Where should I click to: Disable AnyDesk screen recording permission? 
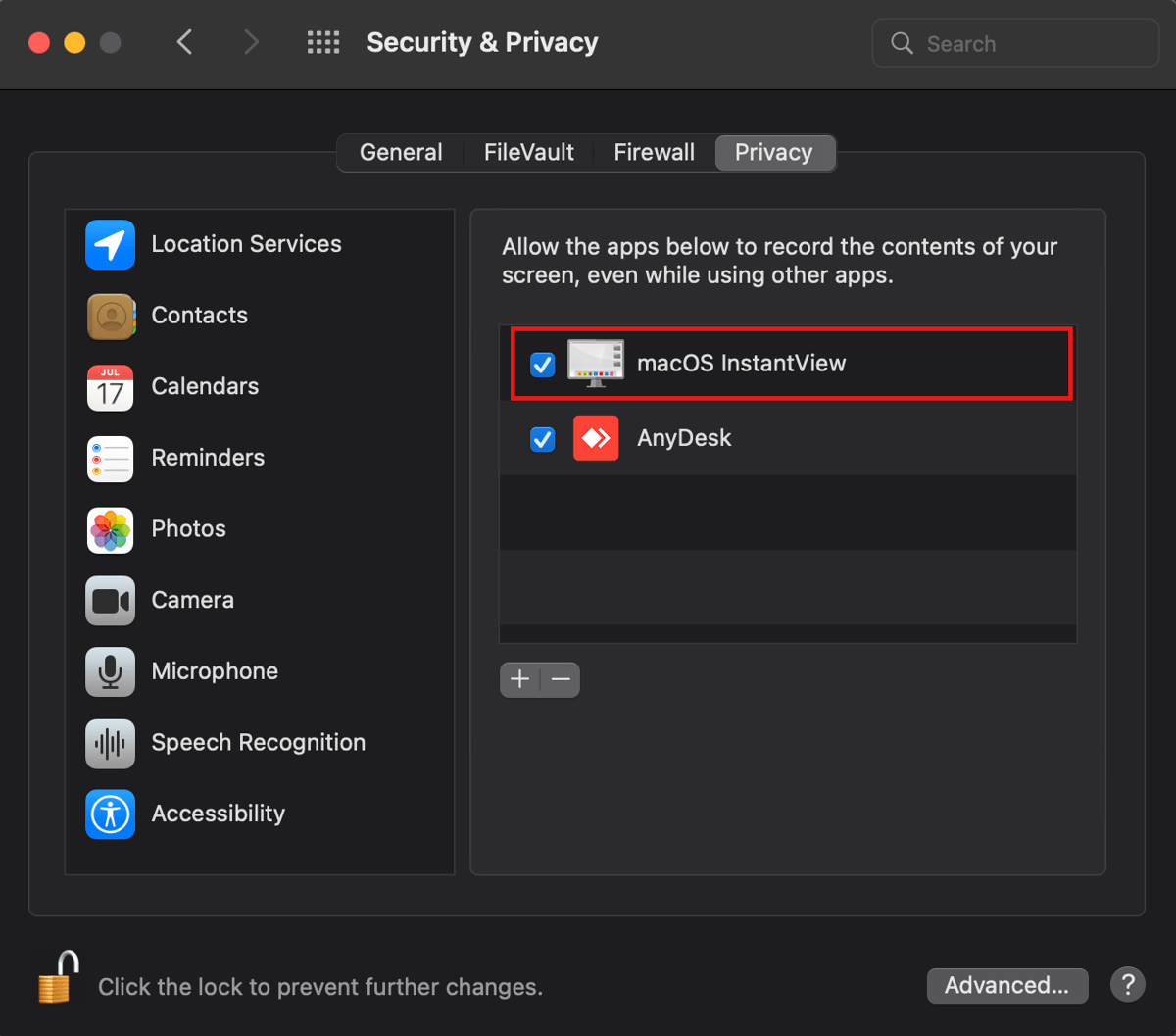542,439
